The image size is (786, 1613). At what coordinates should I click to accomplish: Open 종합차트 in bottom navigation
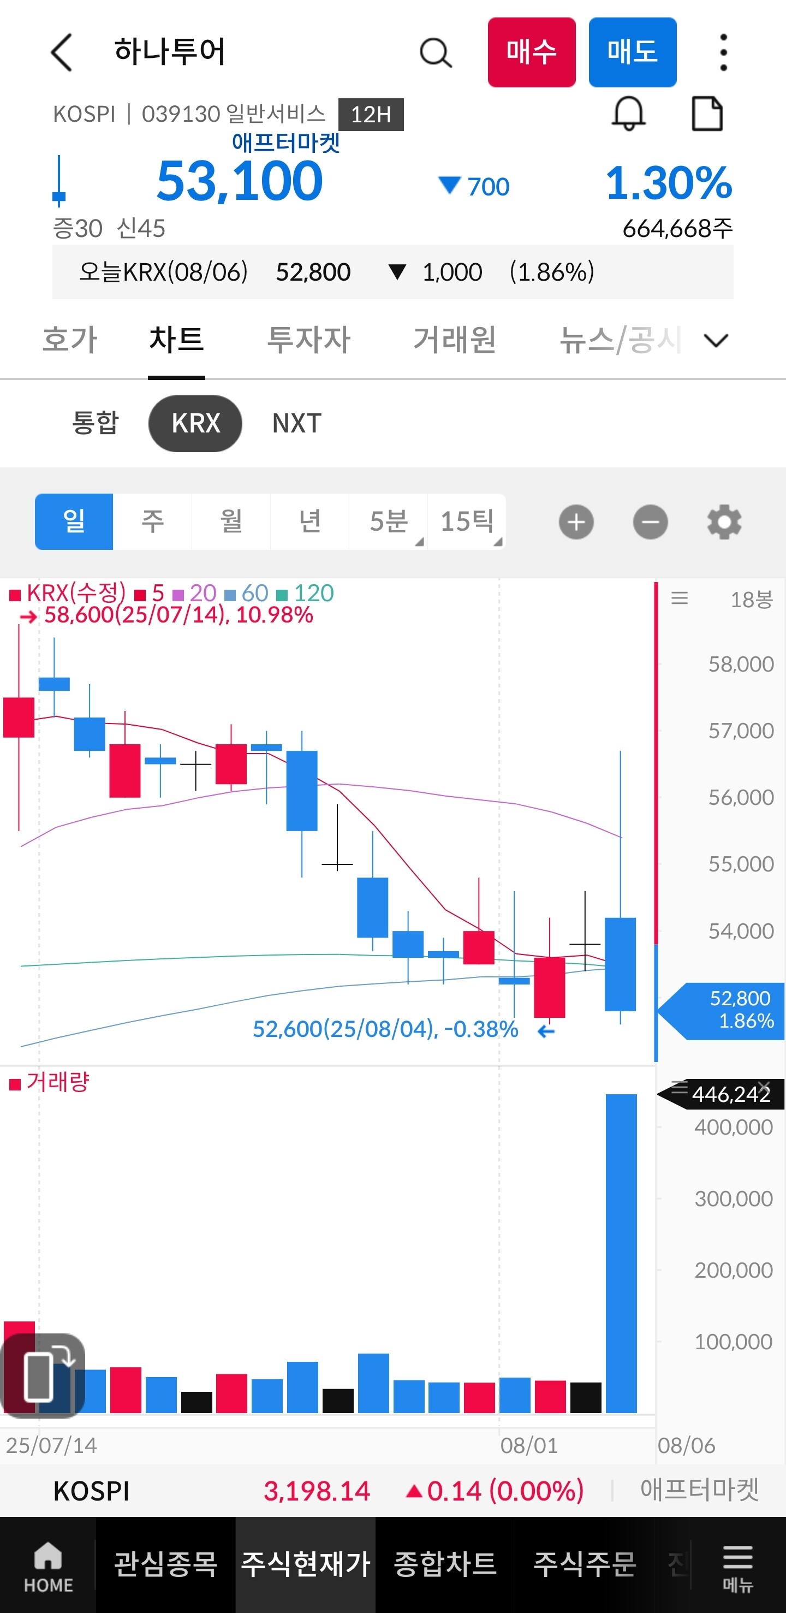pyautogui.click(x=445, y=1564)
